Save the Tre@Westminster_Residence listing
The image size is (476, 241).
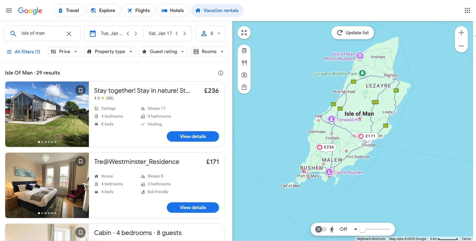point(81,161)
